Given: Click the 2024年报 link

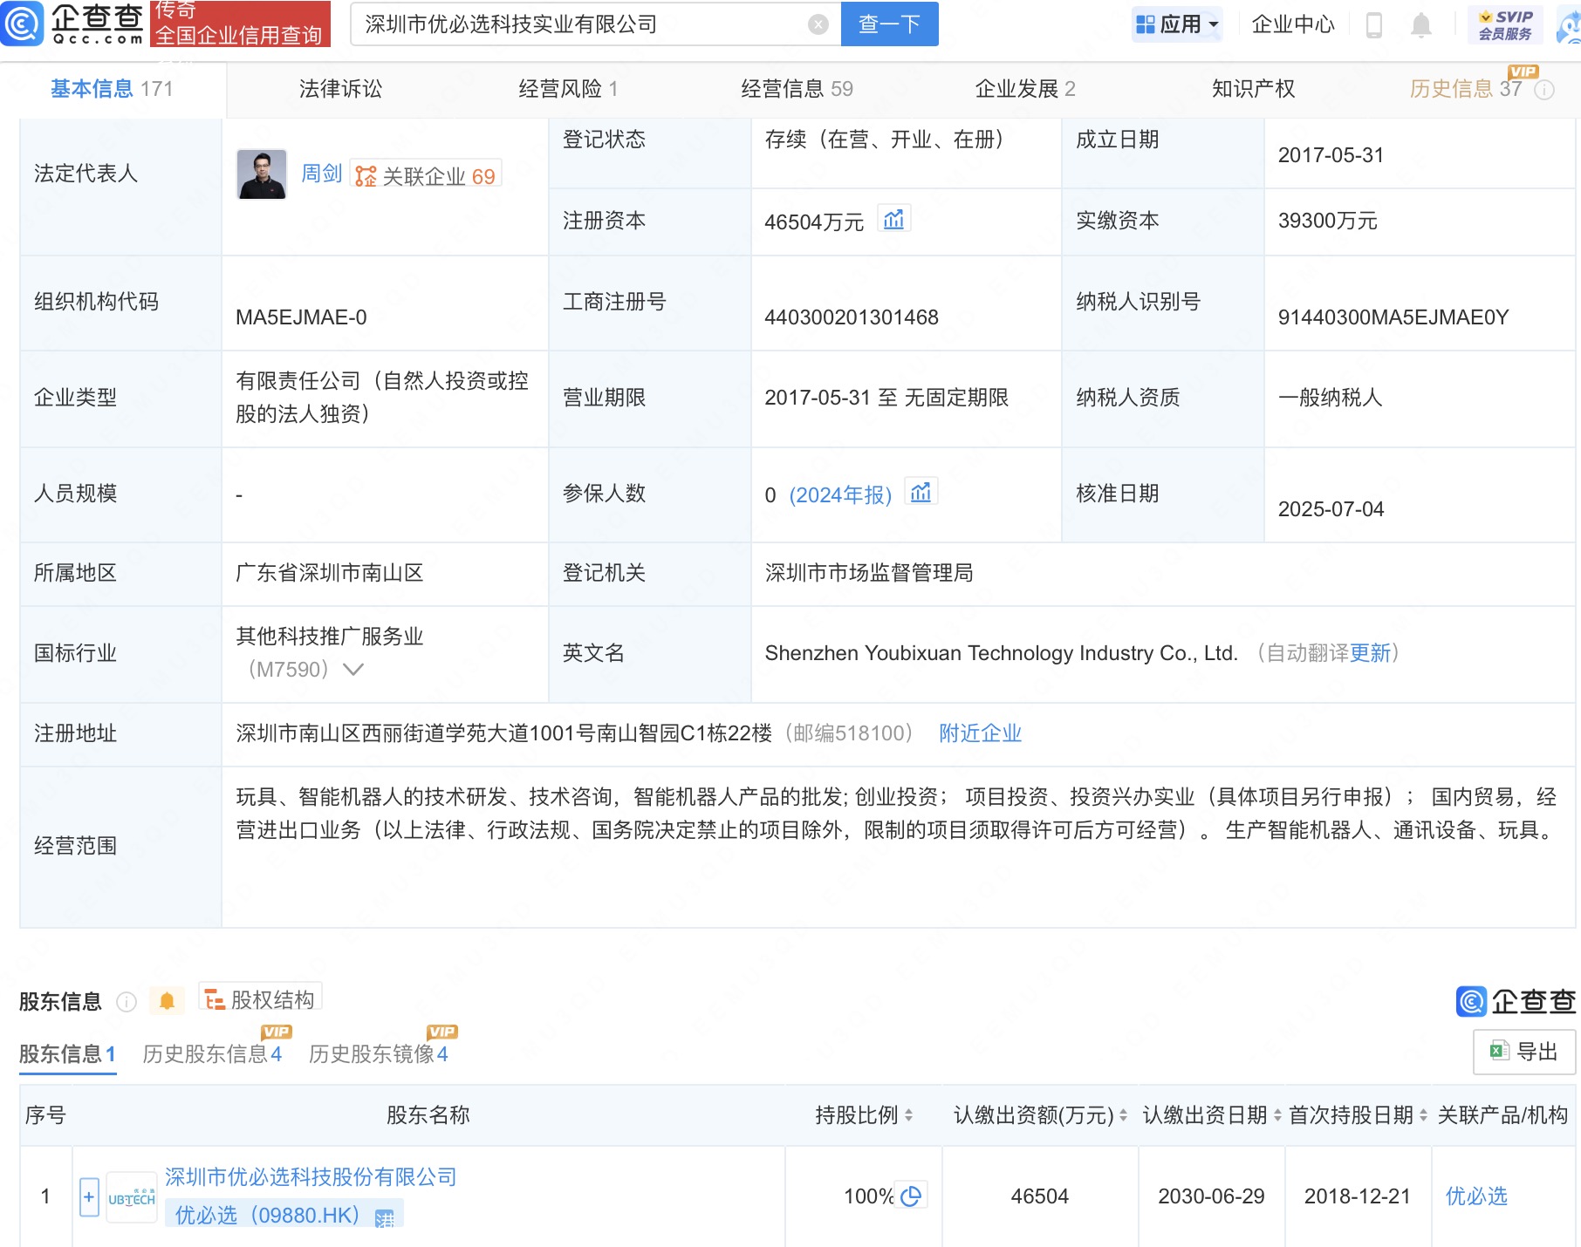Looking at the screenshot, I should (840, 495).
